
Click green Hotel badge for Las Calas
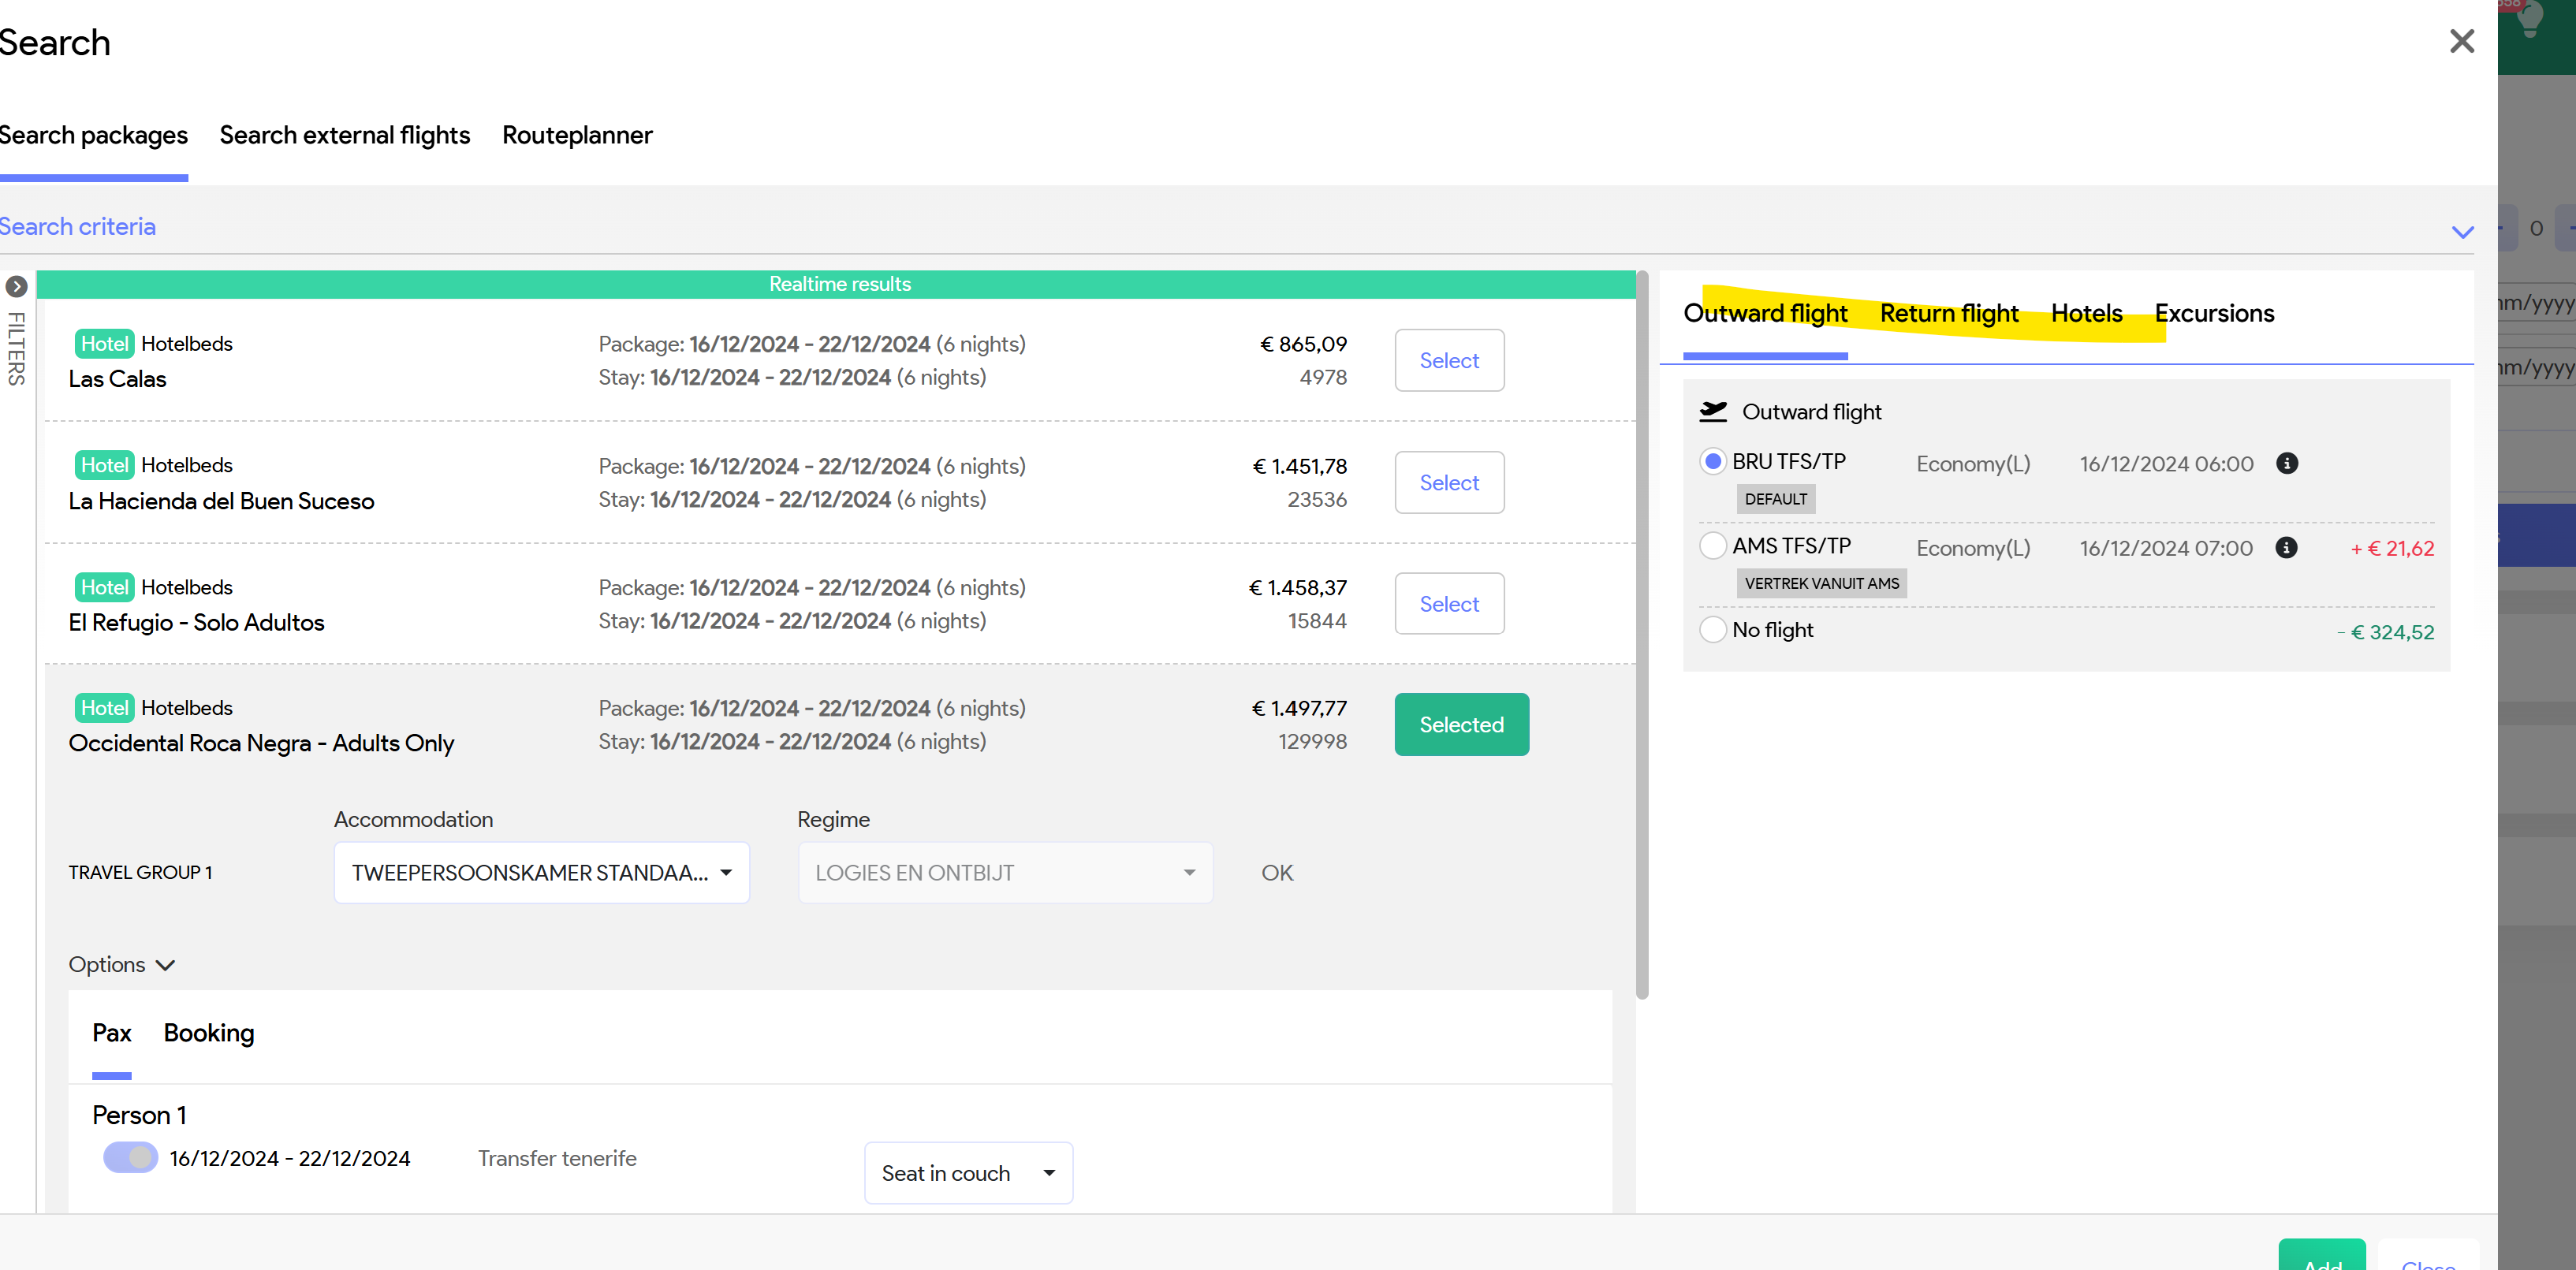pyautogui.click(x=104, y=343)
